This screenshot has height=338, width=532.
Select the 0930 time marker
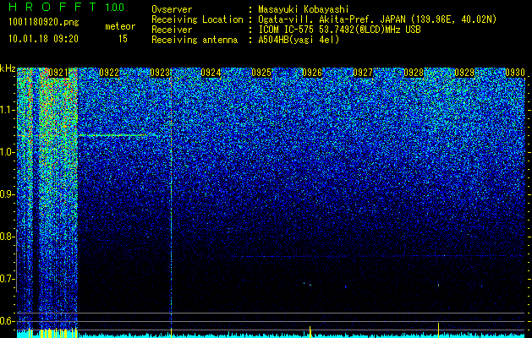pyautogui.click(x=515, y=73)
